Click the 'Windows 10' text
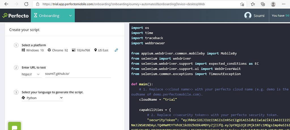290x130 pixels. point(35,50)
